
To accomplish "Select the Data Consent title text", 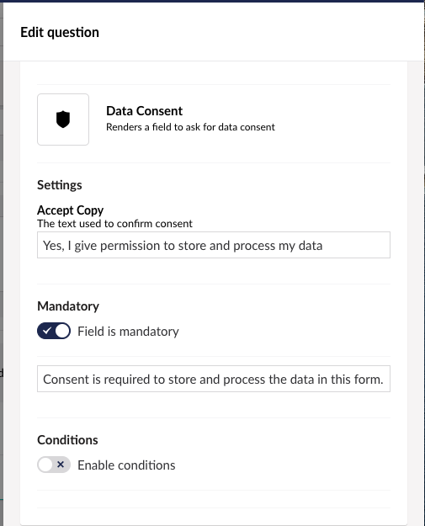I will point(144,111).
